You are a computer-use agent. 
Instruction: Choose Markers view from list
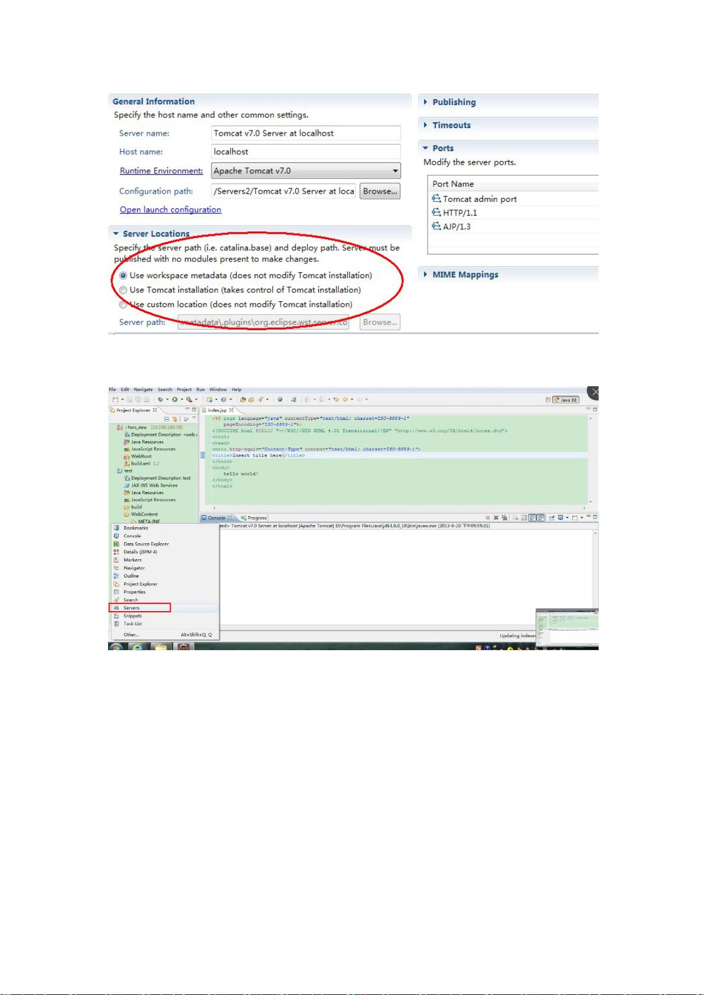point(165,560)
